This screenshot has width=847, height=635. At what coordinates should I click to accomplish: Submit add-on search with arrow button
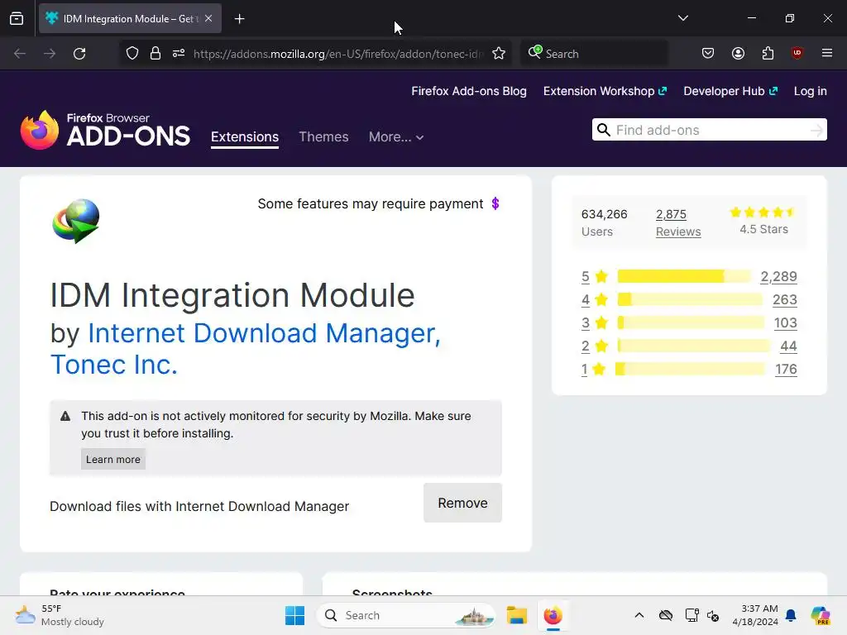tap(816, 130)
